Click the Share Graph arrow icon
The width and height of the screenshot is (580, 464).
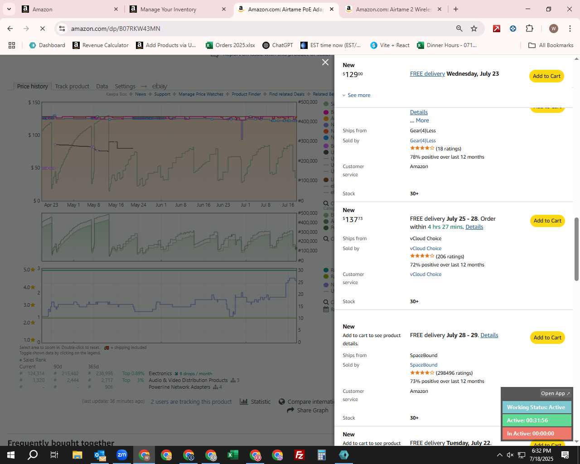tap(291, 410)
